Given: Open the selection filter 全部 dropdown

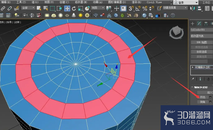Looking at the screenshot, I should click(x=28, y=8).
